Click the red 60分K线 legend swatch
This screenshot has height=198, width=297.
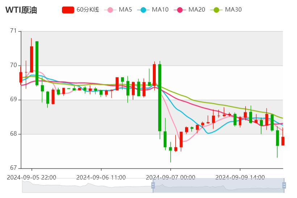click(68, 10)
